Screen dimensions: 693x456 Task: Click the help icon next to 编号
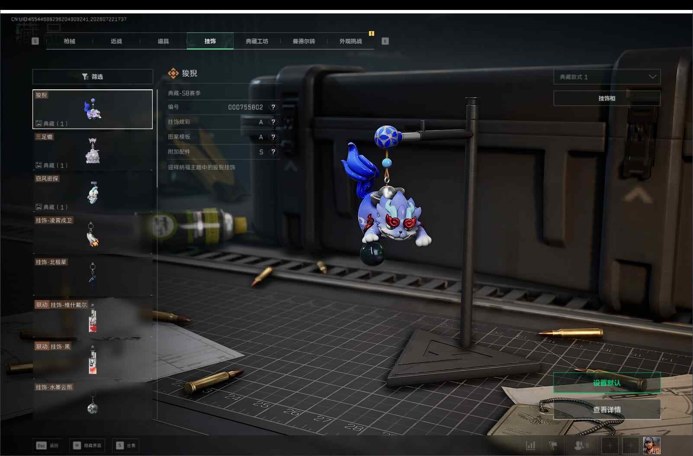[x=273, y=107]
